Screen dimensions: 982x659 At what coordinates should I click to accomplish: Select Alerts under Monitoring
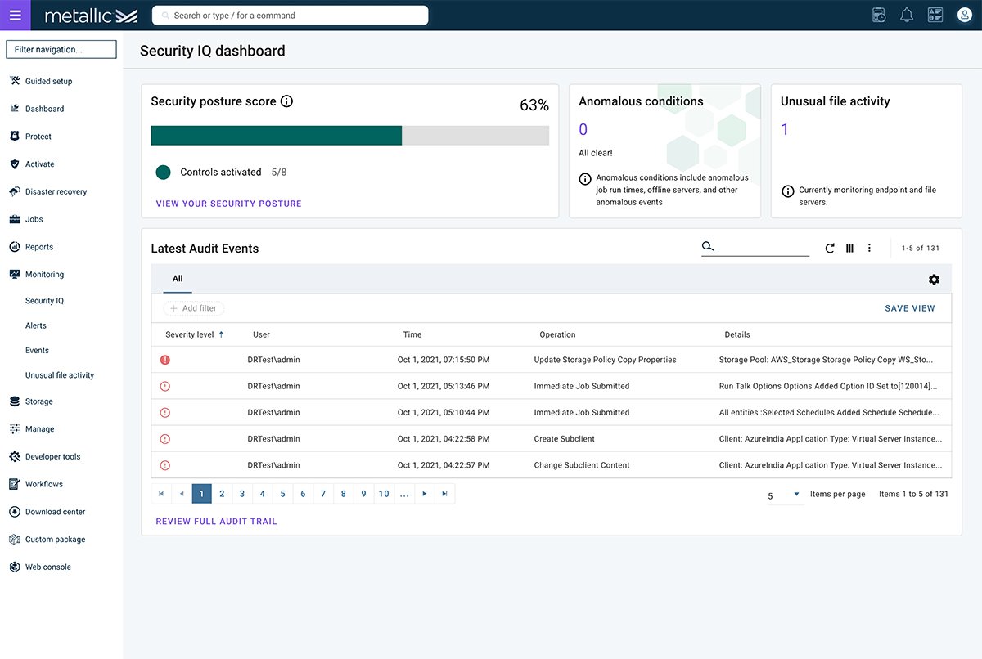36,325
